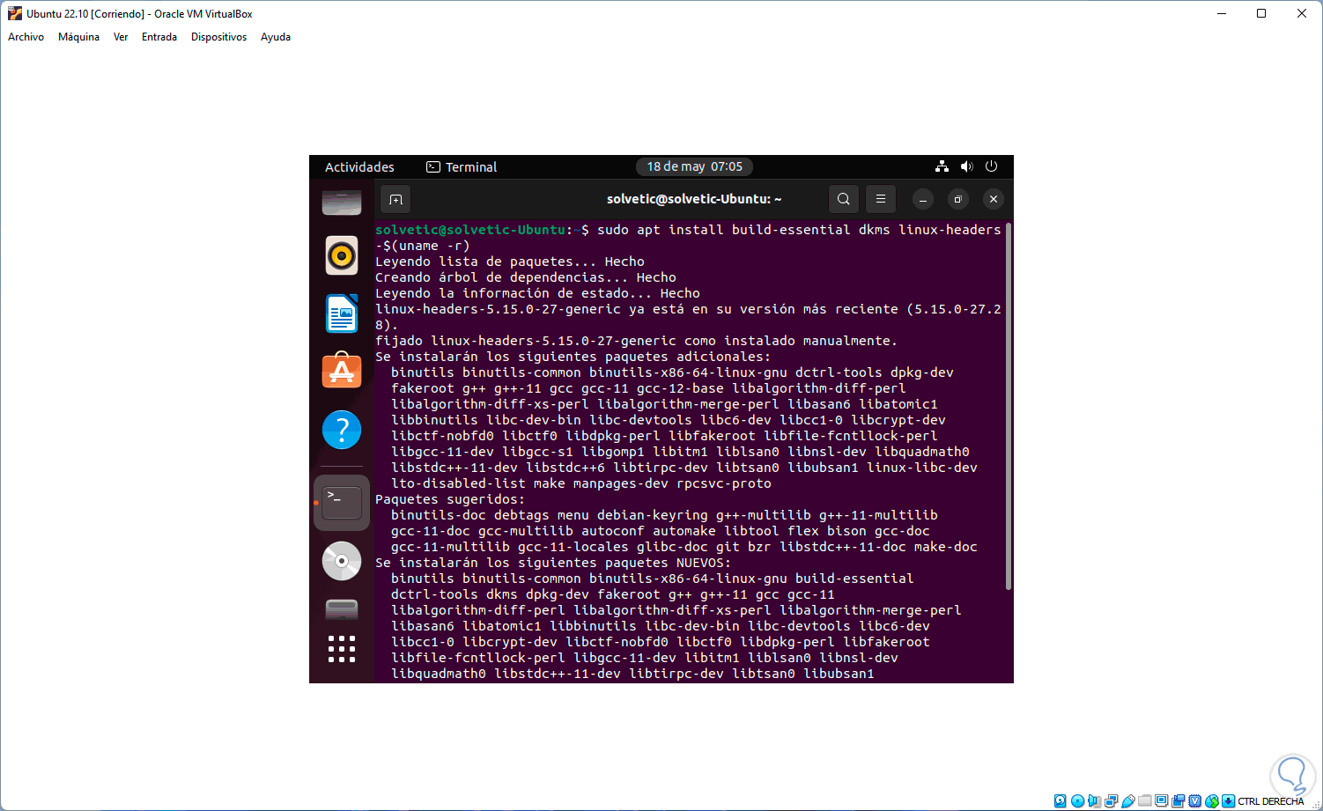Open network status in Ubuntu top bar
Image resolution: width=1323 pixels, height=811 pixels.
point(942,166)
